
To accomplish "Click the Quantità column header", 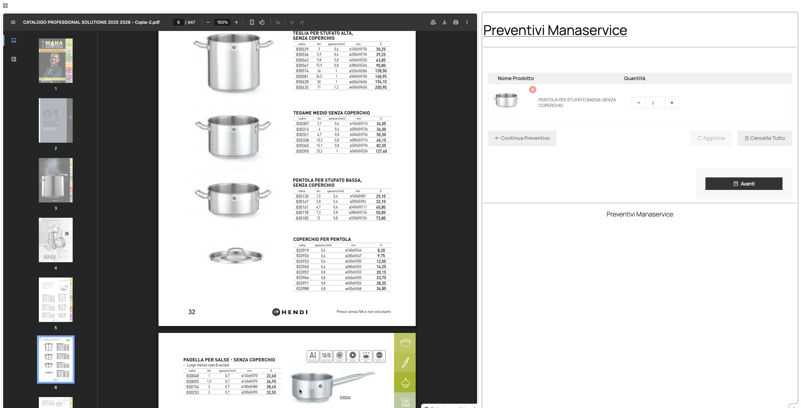I will (x=634, y=79).
